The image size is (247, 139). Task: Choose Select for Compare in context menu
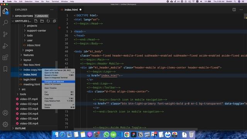[58, 84]
